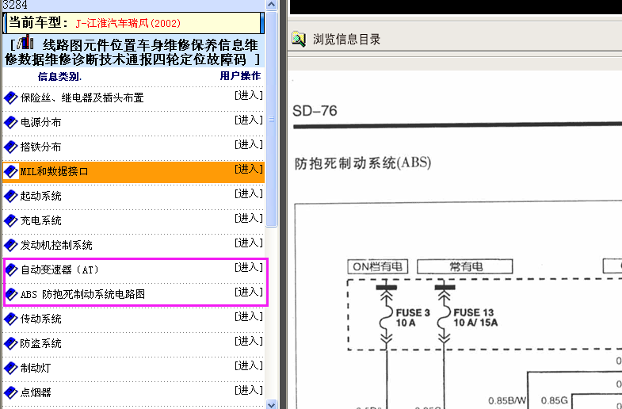
Task: Select 充电系统 list entry
Action: (x=41, y=220)
